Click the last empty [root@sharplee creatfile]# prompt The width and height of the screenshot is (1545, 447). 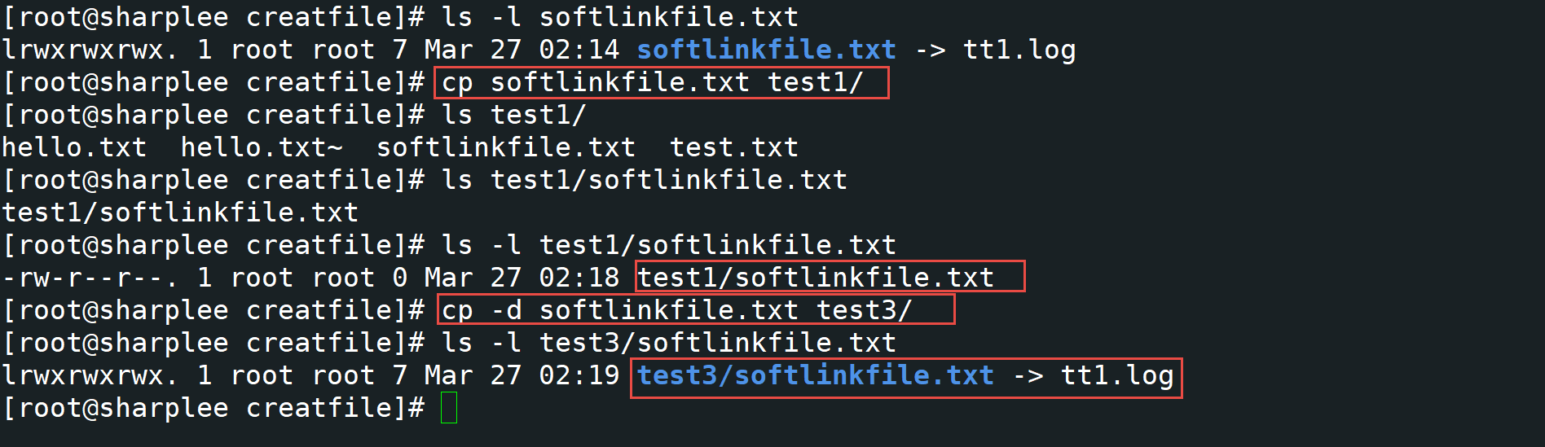[x=213, y=408]
